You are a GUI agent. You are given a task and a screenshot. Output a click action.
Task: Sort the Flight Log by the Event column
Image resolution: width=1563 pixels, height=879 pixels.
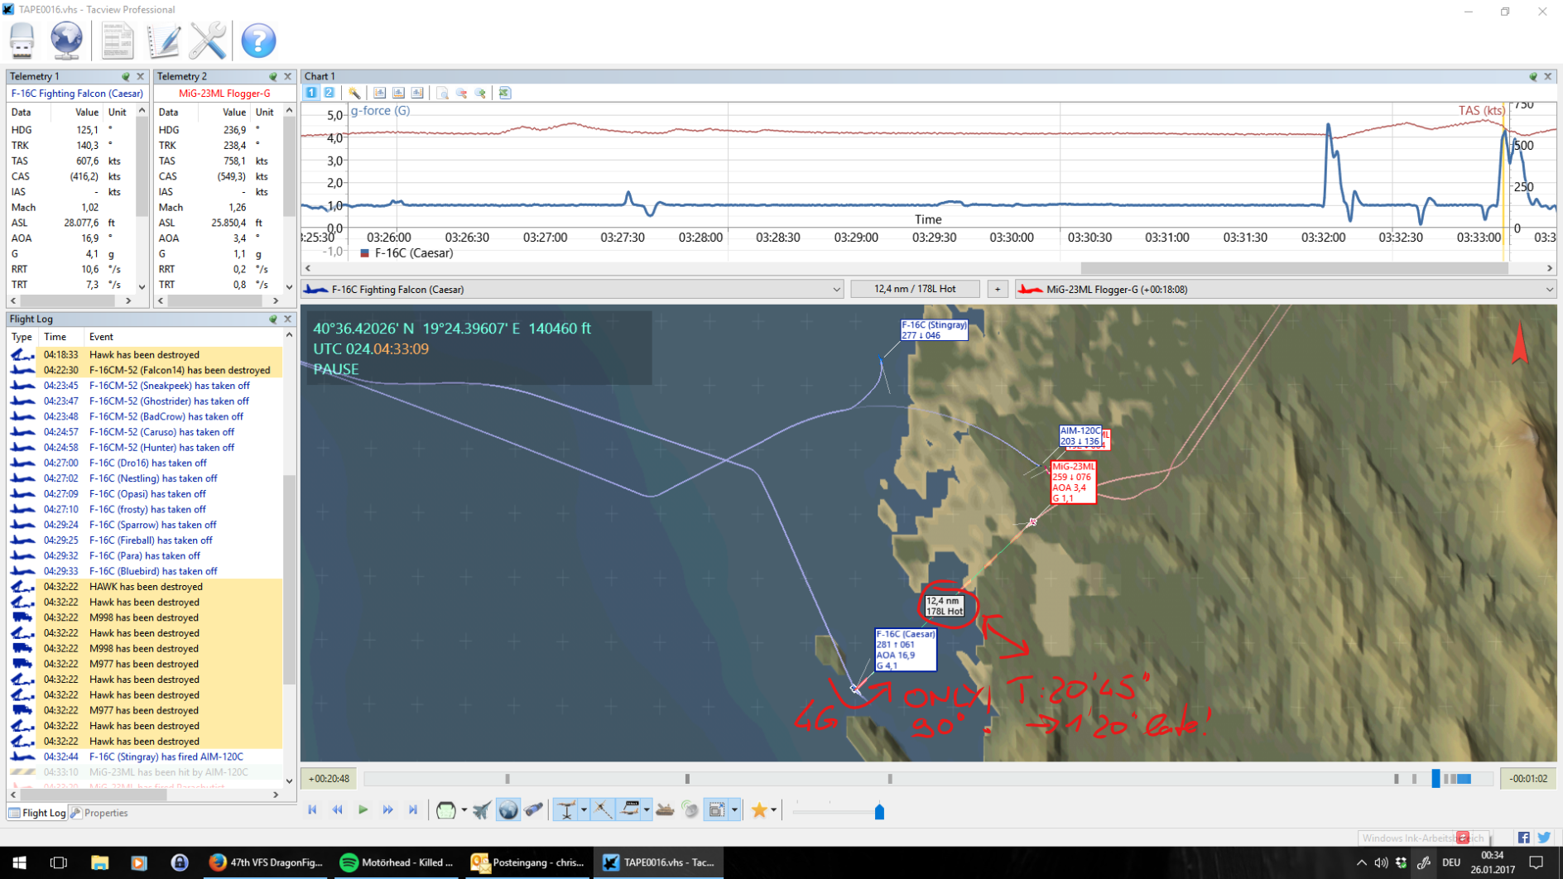tap(101, 337)
